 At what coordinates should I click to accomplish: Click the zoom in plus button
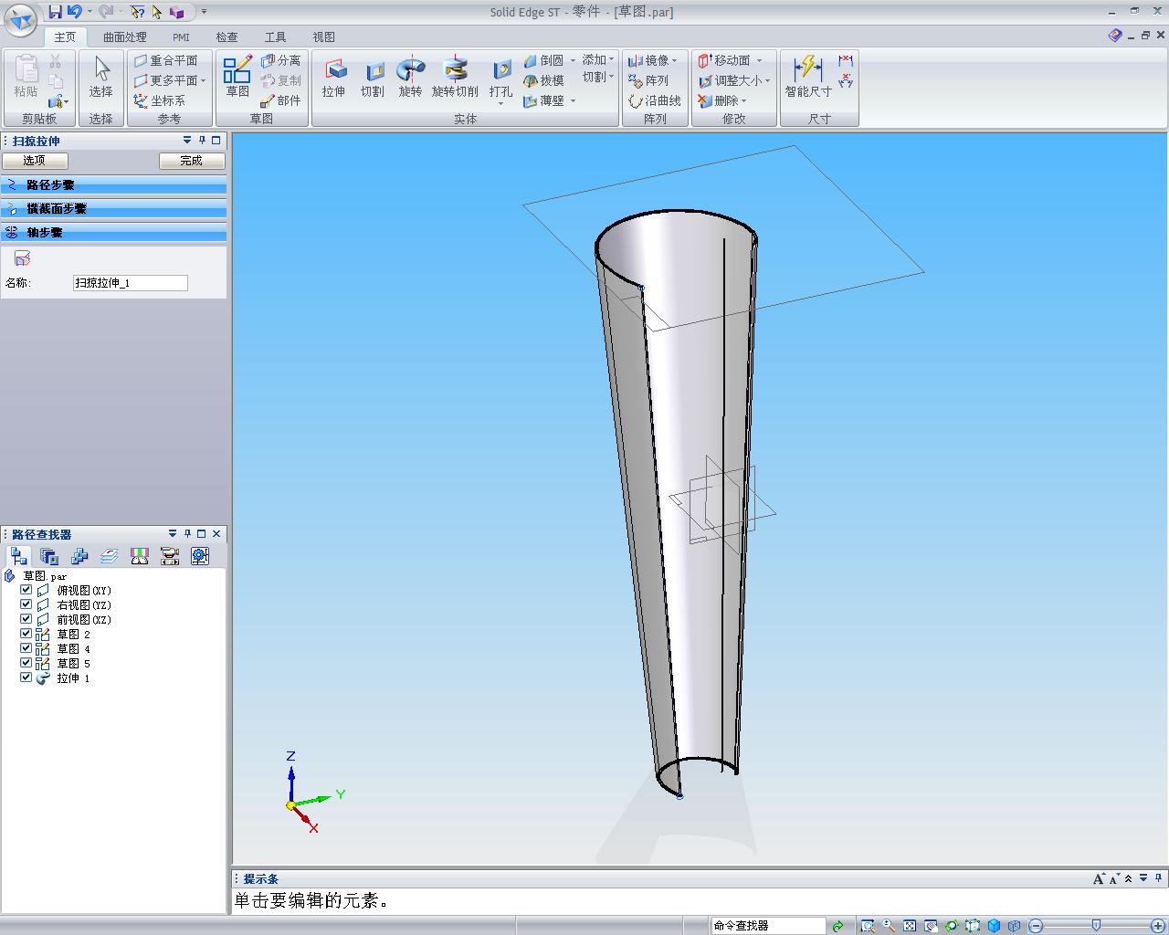(x=1158, y=926)
